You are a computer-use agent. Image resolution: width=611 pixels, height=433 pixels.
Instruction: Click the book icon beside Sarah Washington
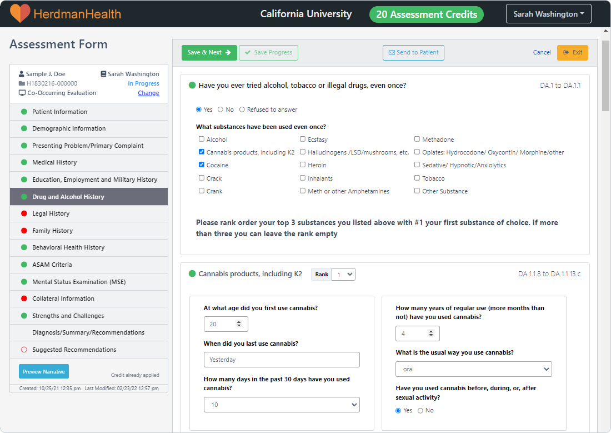tap(103, 74)
